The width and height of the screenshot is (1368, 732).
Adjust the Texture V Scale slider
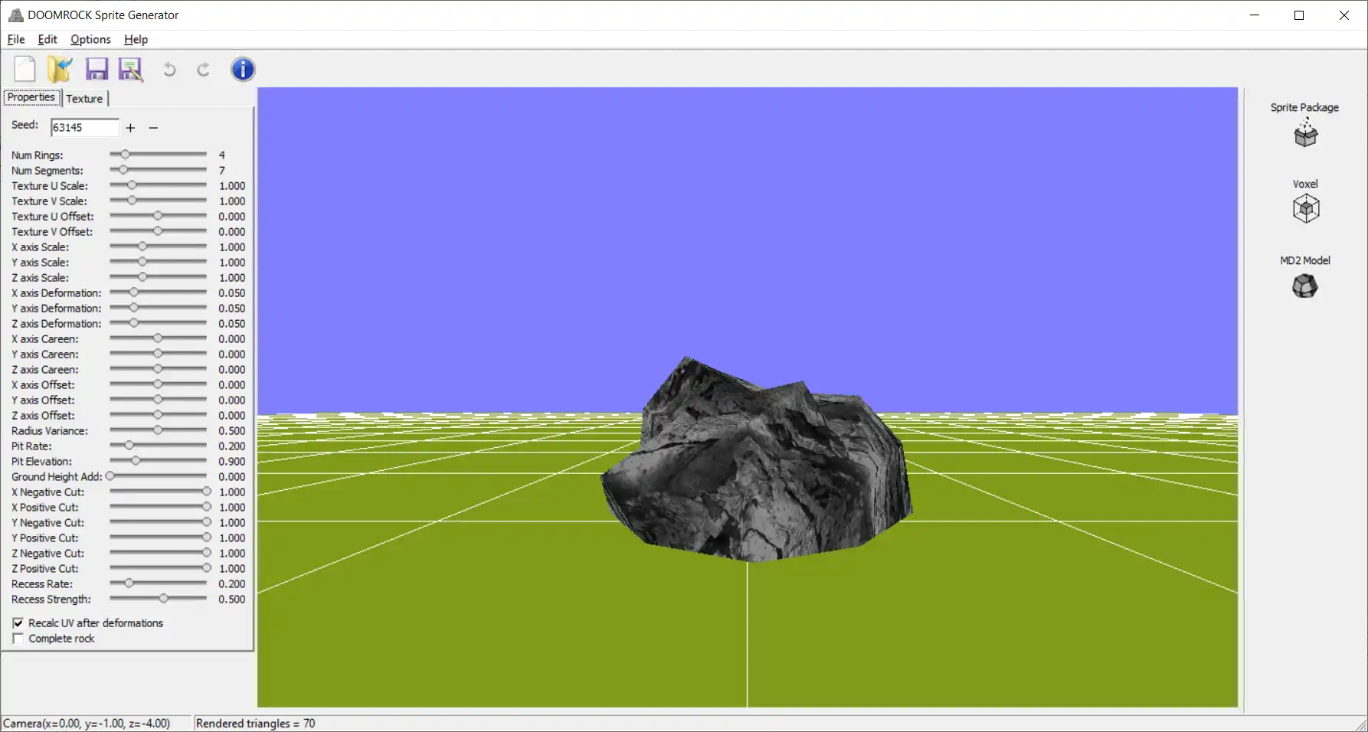coord(158,201)
